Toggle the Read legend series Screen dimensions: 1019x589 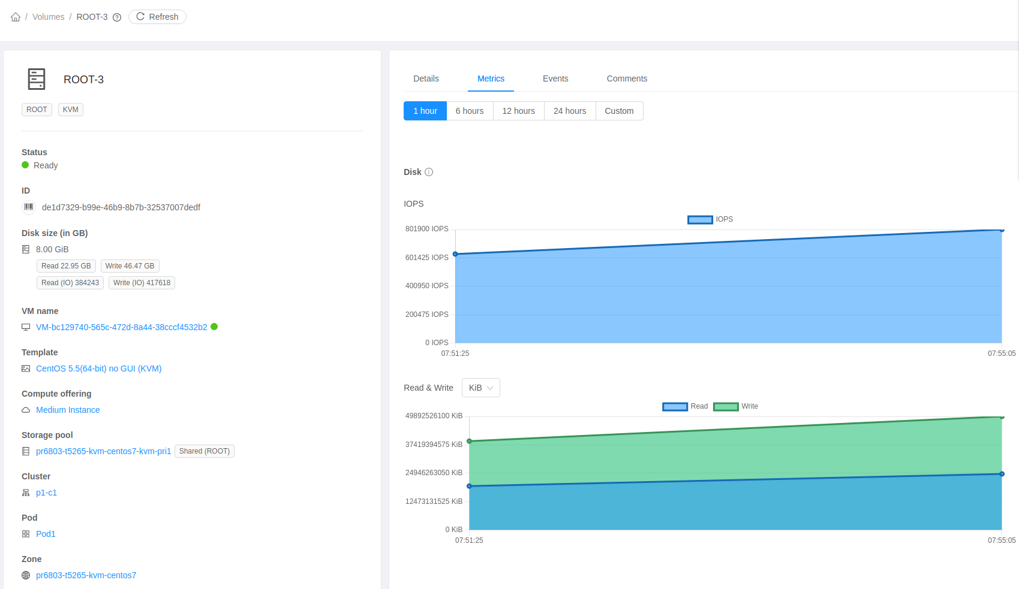685,406
